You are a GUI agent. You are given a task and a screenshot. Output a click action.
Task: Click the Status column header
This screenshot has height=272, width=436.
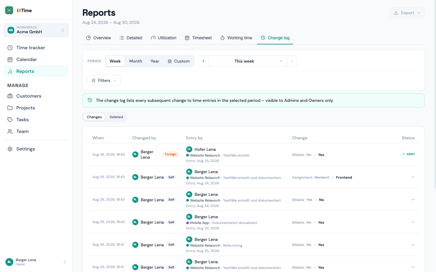coord(408,138)
